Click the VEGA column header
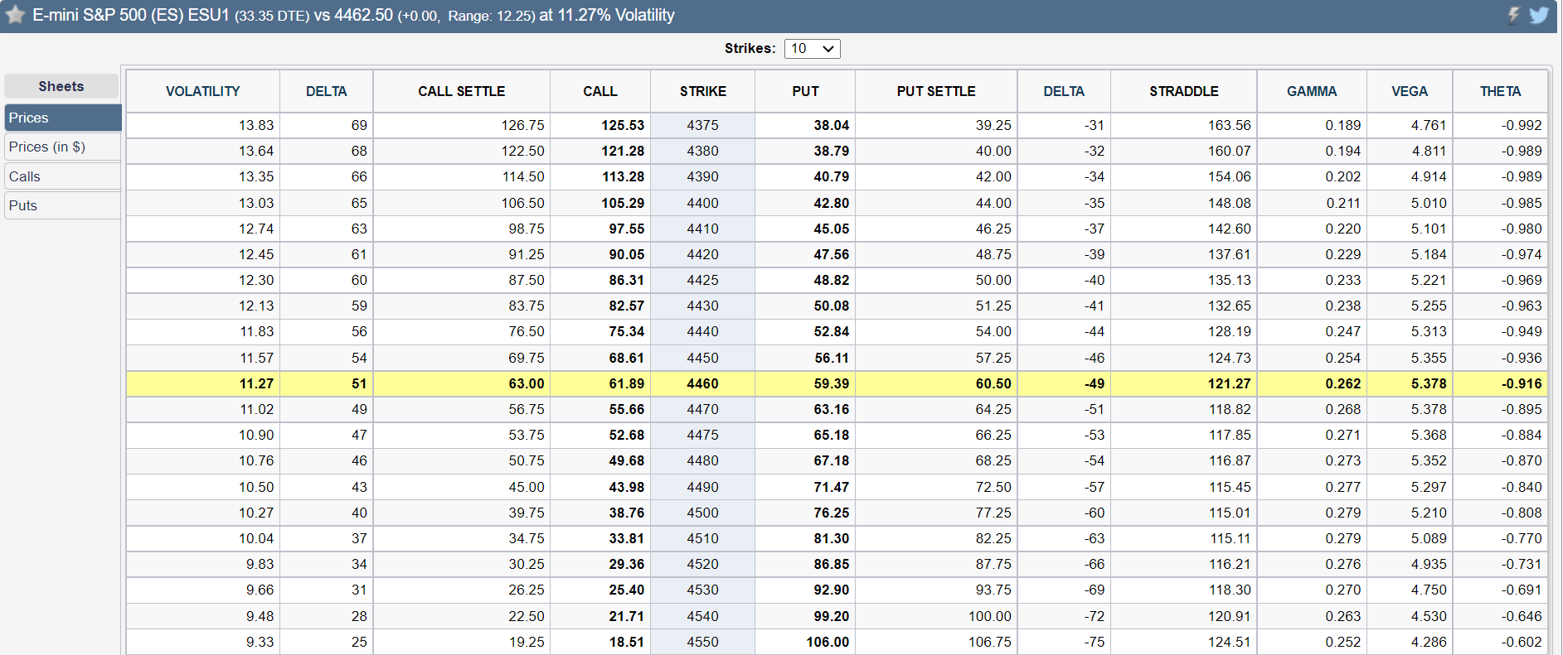Viewport: 1563px width, 655px height. pos(1410,91)
